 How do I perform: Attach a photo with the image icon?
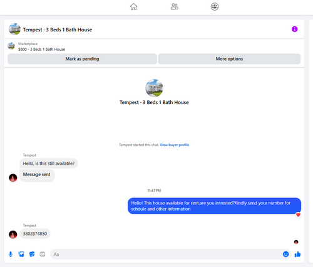[21, 254]
